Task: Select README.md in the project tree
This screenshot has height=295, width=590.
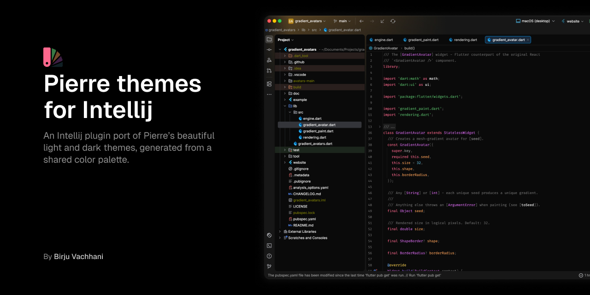Action: pyautogui.click(x=301, y=225)
